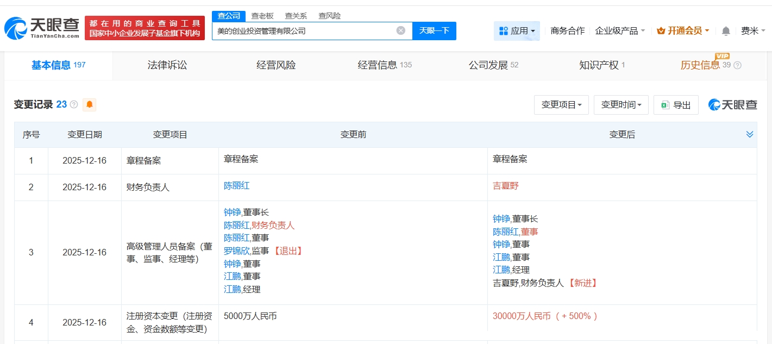Open the 开通会员 membership menu
This screenshot has width=772, height=344.
tap(683, 31)
